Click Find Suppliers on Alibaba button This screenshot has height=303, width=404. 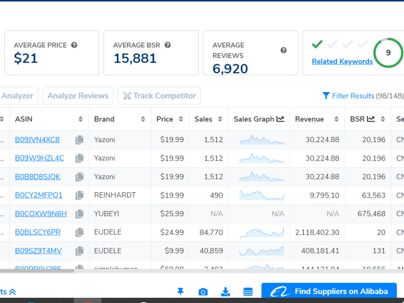329,291
